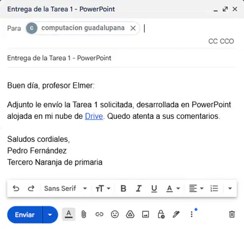Open the text size dropdown
244x229 pixels.
[x=103, y=188]
